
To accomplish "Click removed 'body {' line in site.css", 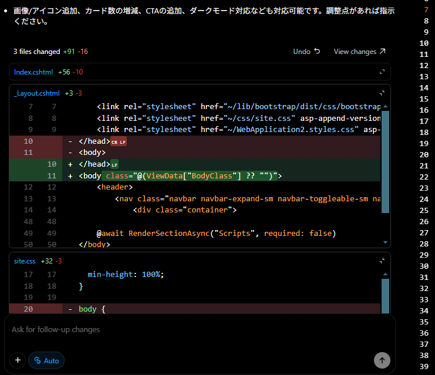I will click(195, 309).
